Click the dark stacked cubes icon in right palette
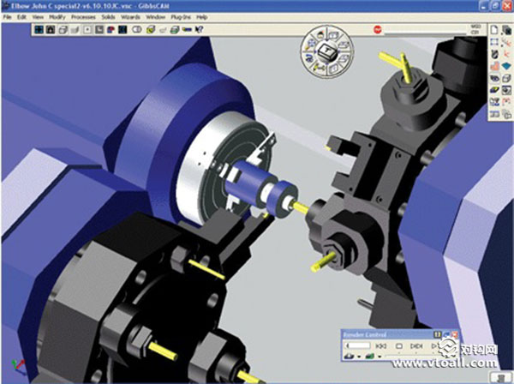Screen dimensions: 514x384 pyautogui.click(x=506, y=30)
